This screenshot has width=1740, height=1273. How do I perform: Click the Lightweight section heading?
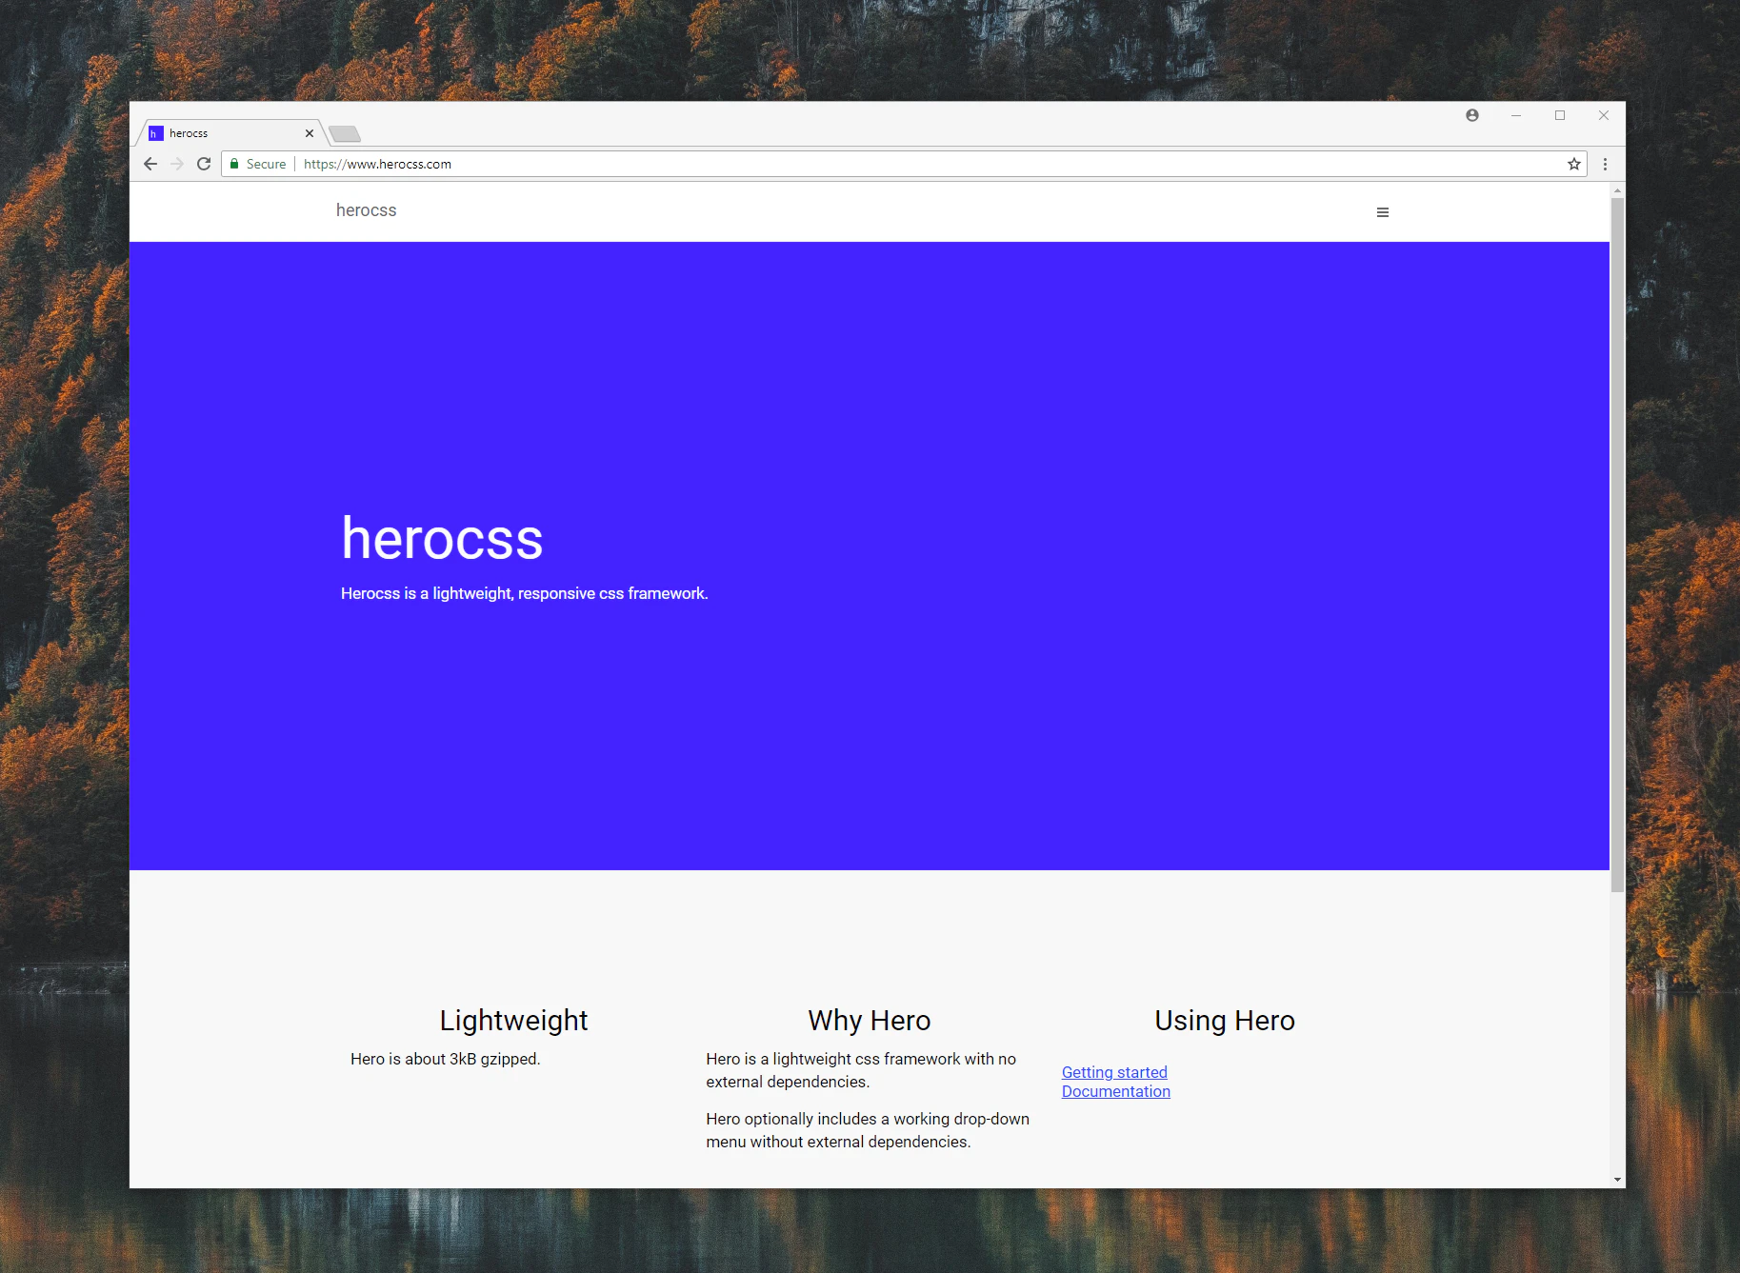[512, 1020]
